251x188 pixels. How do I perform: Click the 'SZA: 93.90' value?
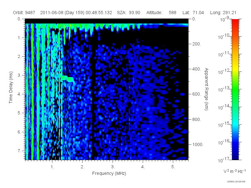pos(129,13)
